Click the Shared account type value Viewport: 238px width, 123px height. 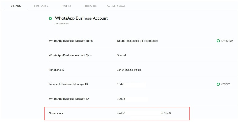(x=122, y=55)
